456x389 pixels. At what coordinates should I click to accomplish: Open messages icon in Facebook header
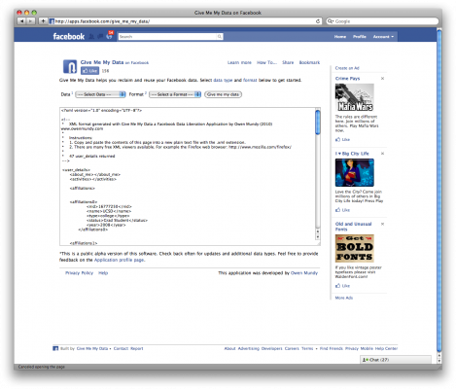point(100,37)
